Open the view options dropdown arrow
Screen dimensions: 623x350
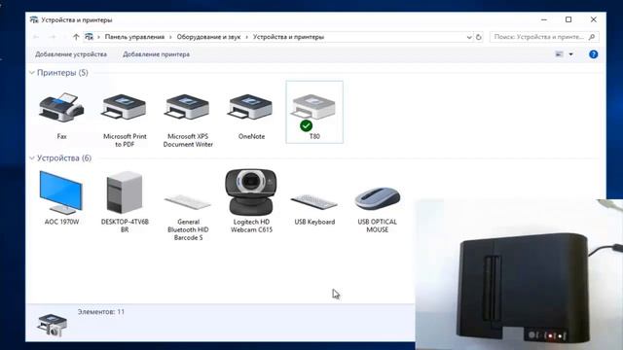pyautogui.click(x=571, y=54)
